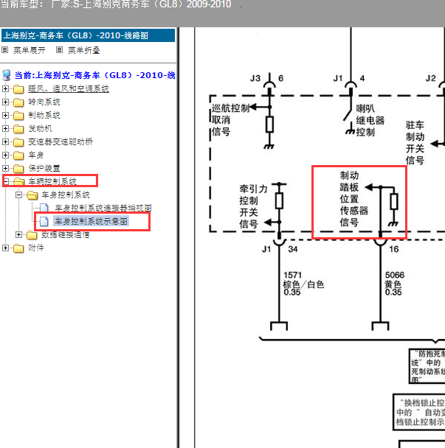Click the 换档锁止控制 reference box

419,412
